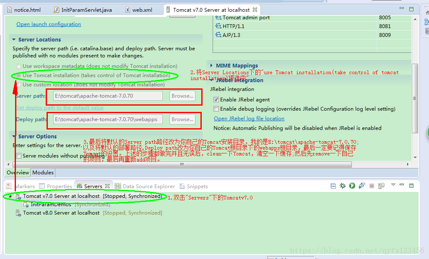Click the Snippets tab icon
The height and width of the screenshot is (259, 429).
tap(182, 186)
